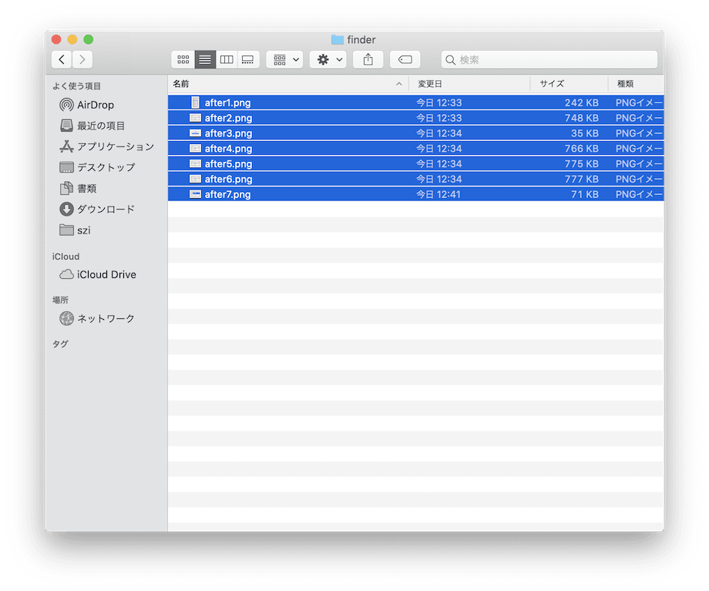This screenshot has width=709, height=591.
Task: Open 最近の項目 in the sidebar
Action: (x=92, y=126)
